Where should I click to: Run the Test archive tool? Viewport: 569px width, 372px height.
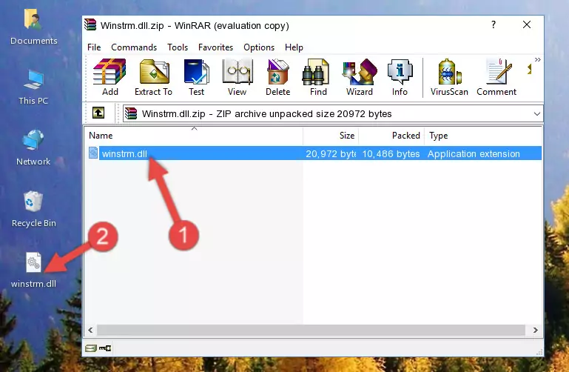[x=196, y=77]
